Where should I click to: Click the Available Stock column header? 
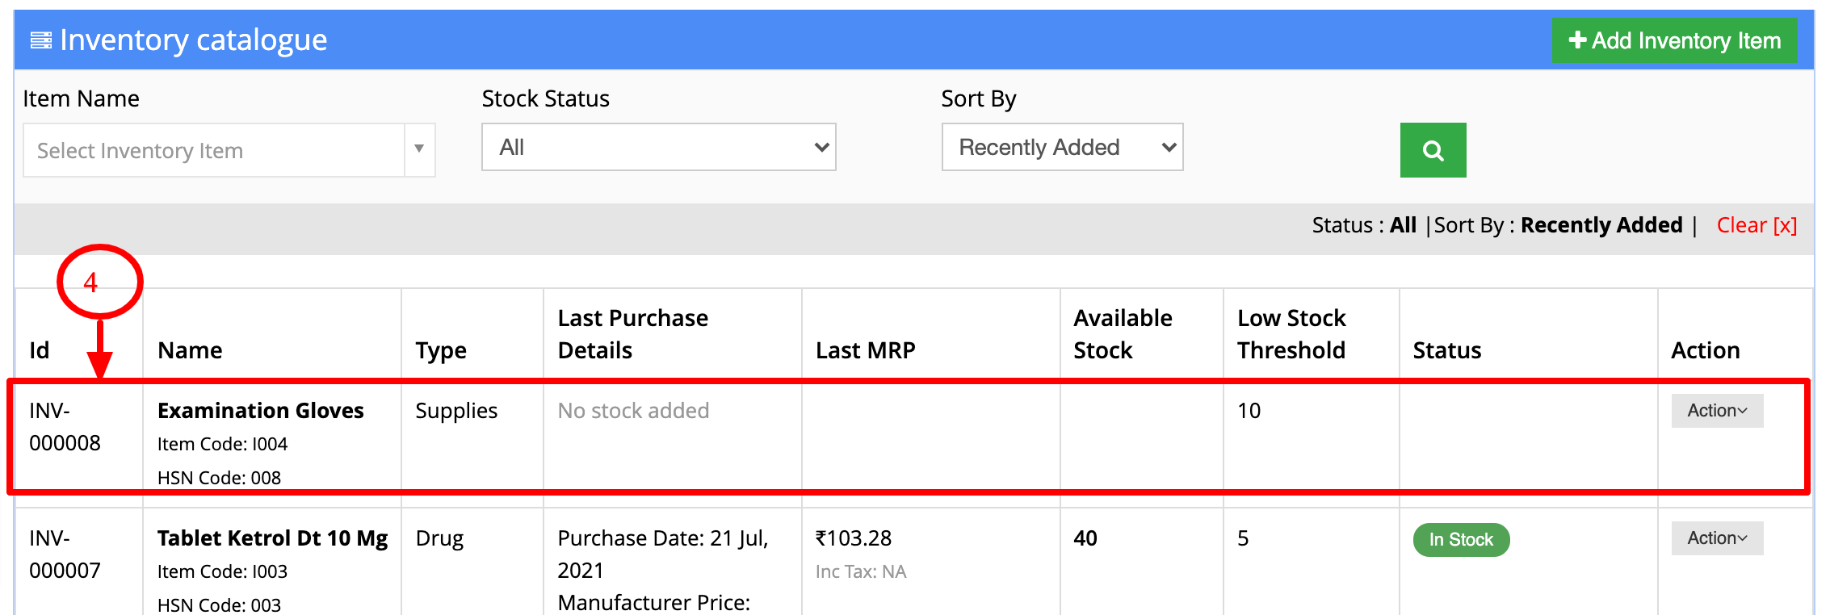[x=1123, y=334]
